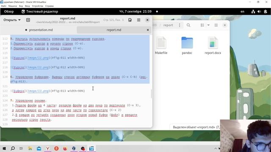Open VirtualBox 'Устройства' menu

click(38, 6)
